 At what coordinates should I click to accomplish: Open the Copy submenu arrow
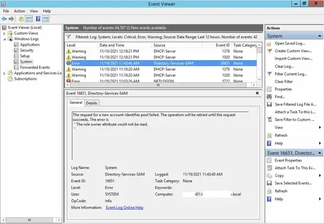pos(320,175)
